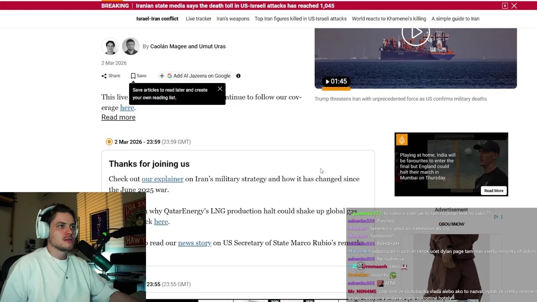Open 'our explainer' link
This screenshot has width=537, height=302.
[x=162, y=179]
